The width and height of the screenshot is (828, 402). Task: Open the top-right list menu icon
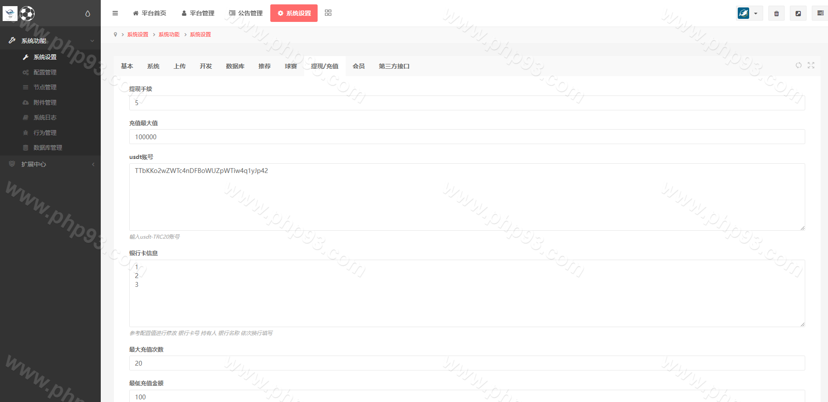click(x=820, y=14)
